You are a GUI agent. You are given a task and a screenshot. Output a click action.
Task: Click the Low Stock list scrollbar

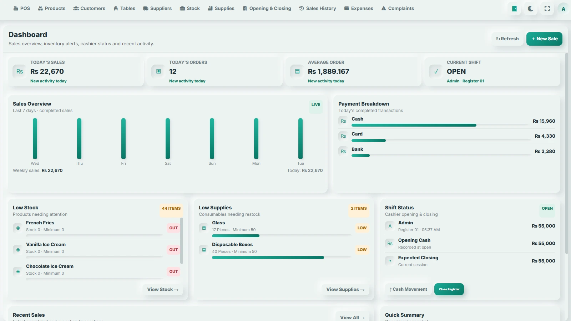182,241
